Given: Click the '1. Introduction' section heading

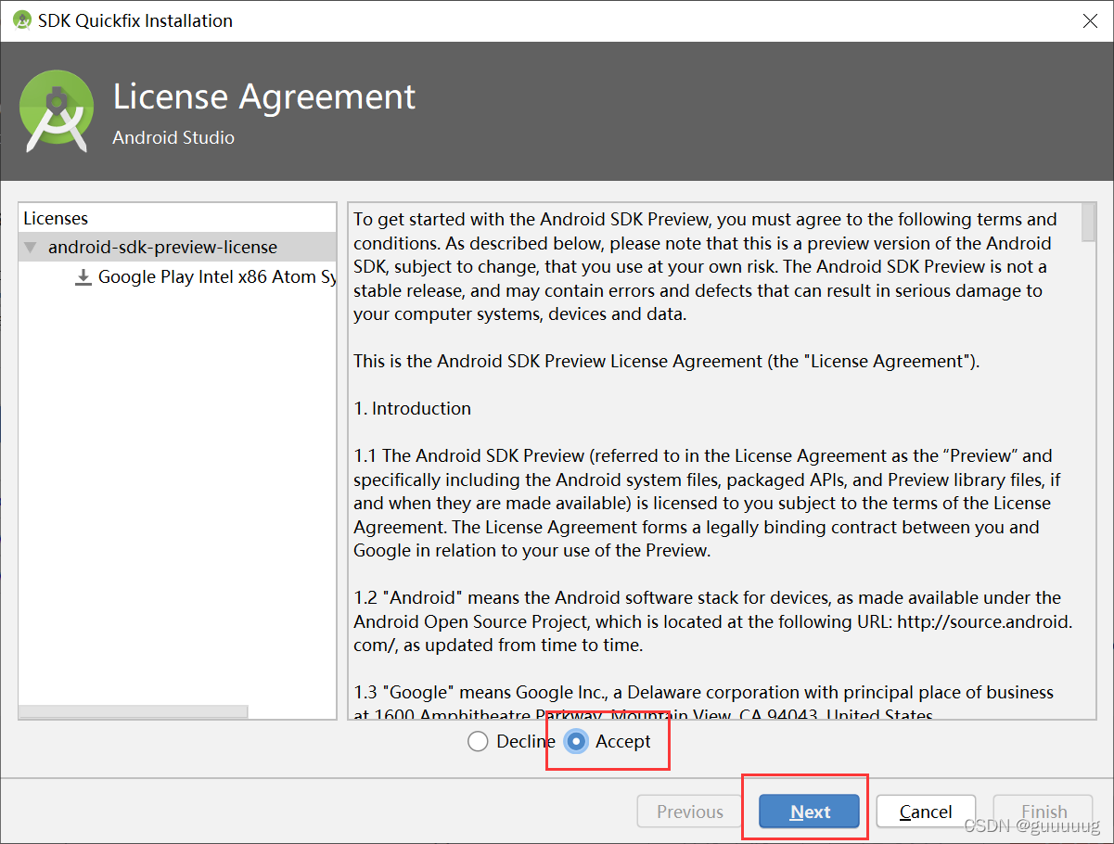Looking at the screenshot, I should (x=412, y=408).
